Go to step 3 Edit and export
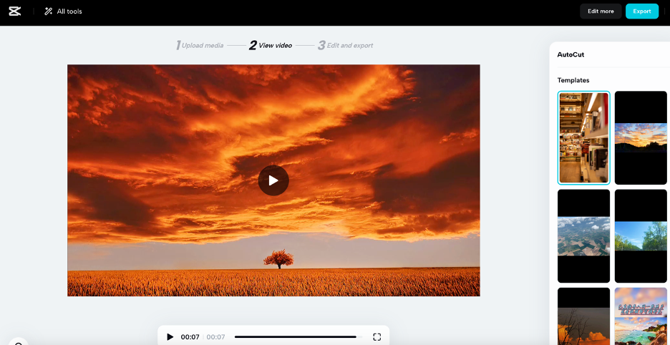Viewport: 670px width, 345px height. click(345, 45)
